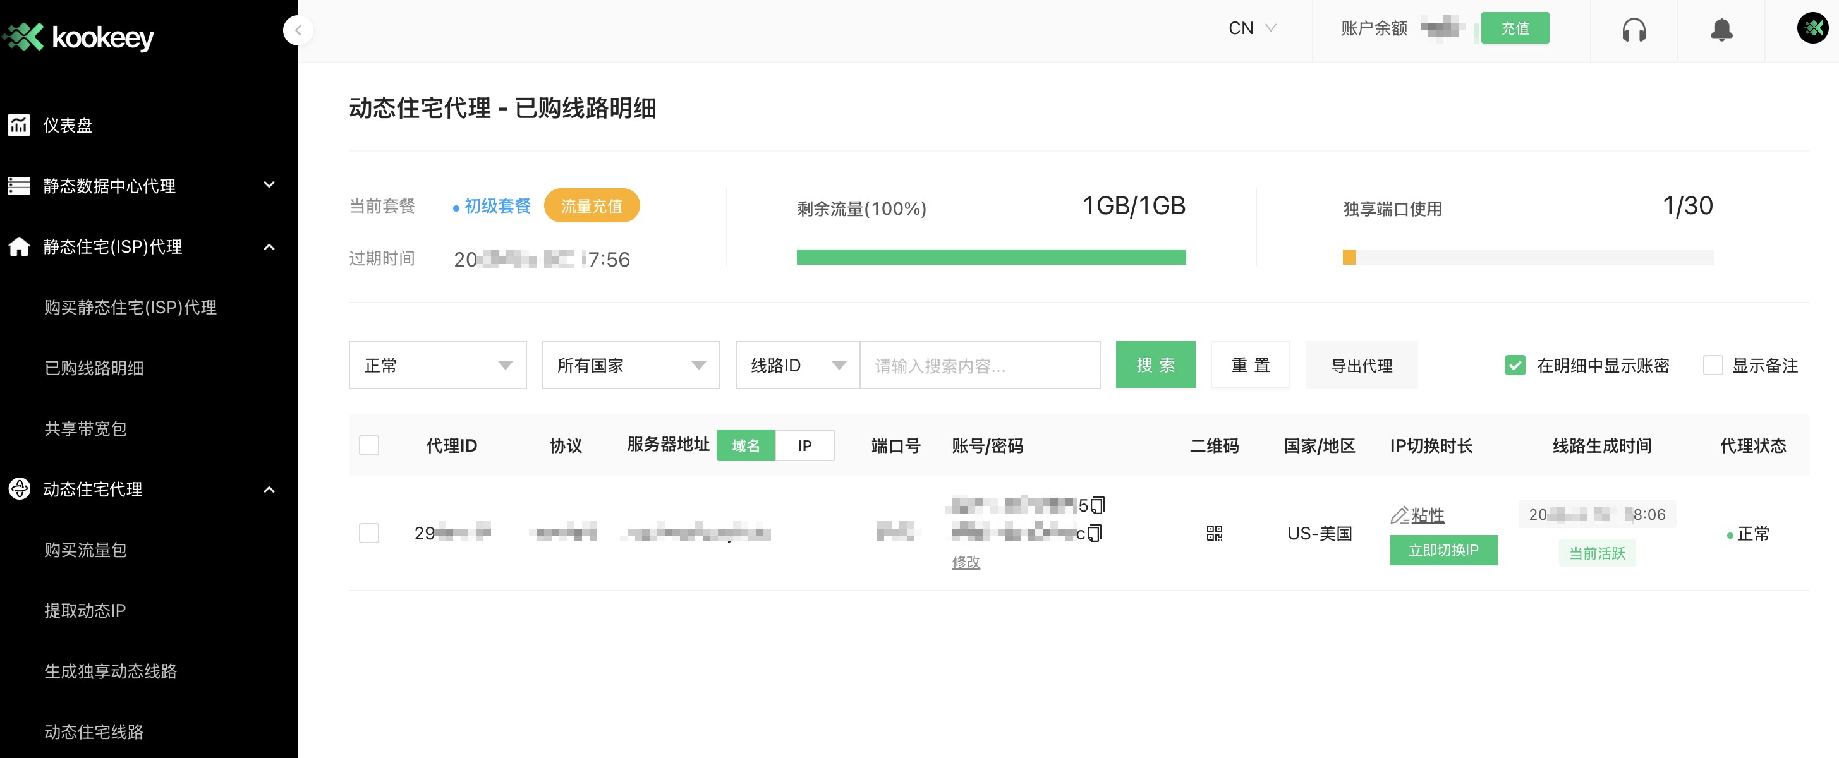Collapse sidebar with the arrow button

pyautogui.click(x=298, y=31)
